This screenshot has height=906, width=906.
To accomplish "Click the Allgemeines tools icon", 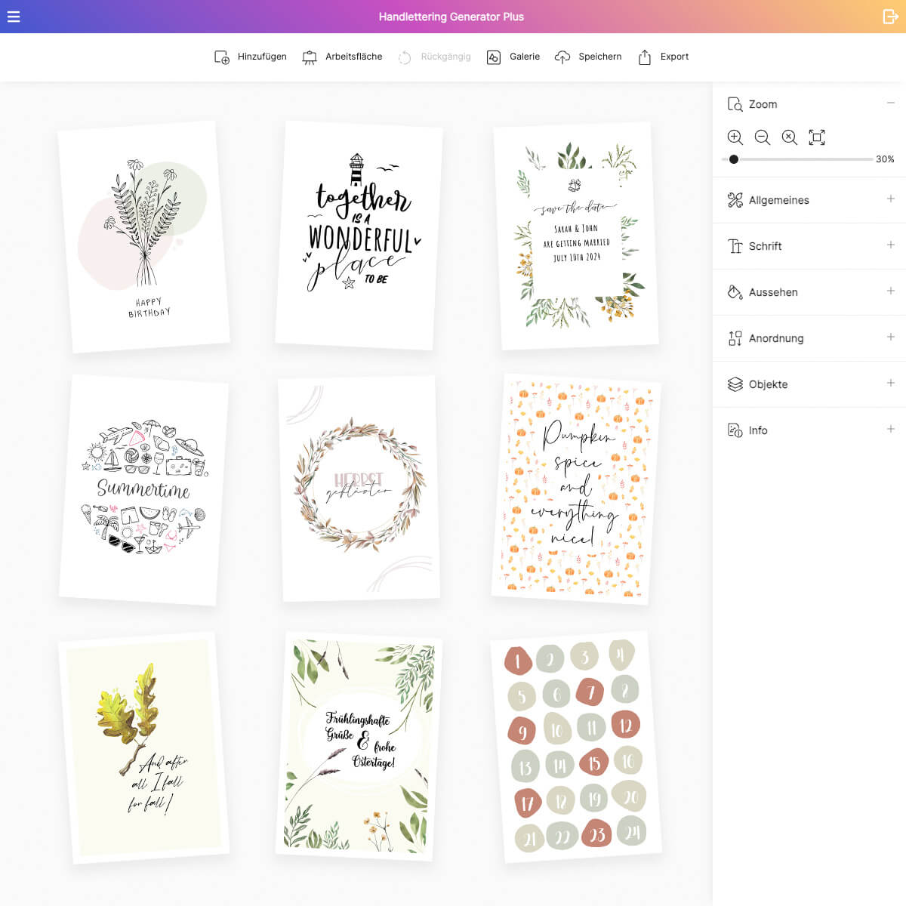I will (x=735, y=200).
